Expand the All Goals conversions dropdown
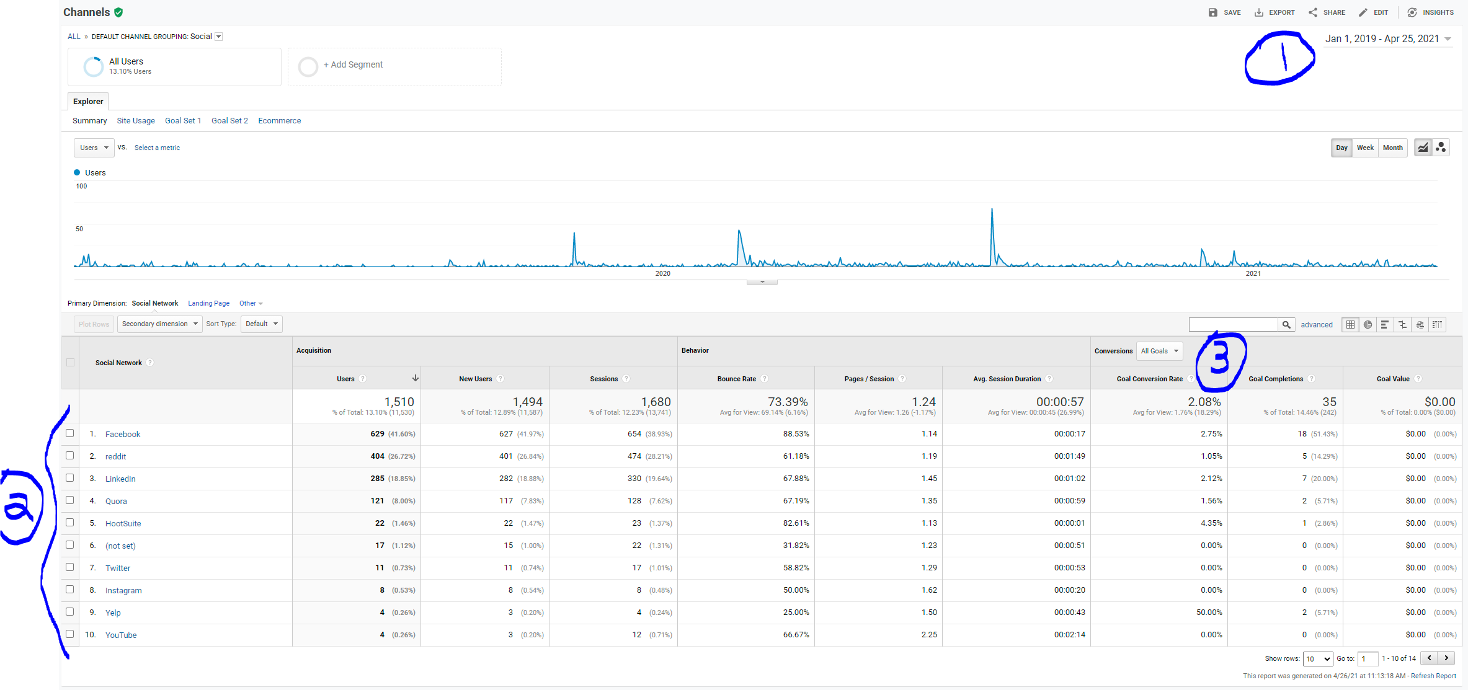Viewport: 1468px width, 690px height. click(x=1159, y=351)
